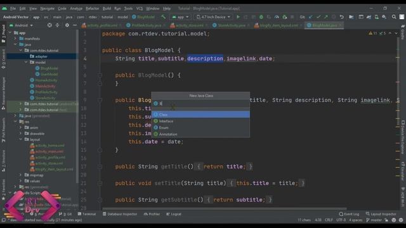
Task: Open the Profiler tool window at bottom
Action: 152,214
